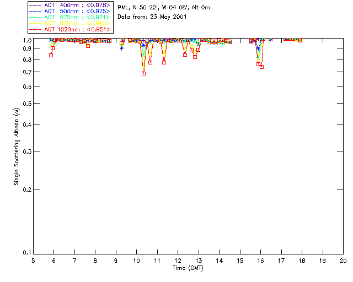Click the 11 on the time axis

pyautogui.click(x=157, y=261)
